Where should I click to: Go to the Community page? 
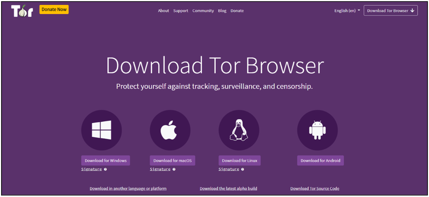pos(203,11)
